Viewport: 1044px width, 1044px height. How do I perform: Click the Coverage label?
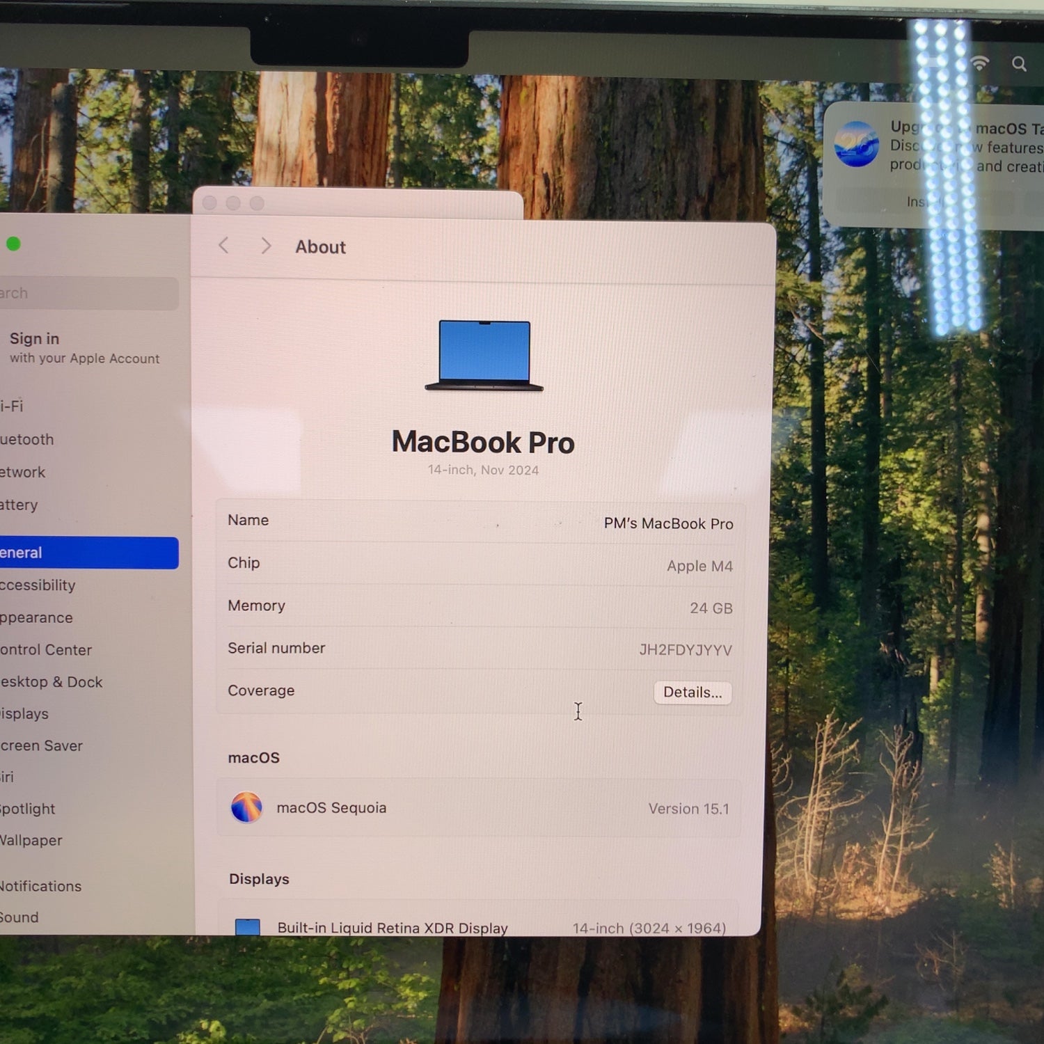click(261, 690)
